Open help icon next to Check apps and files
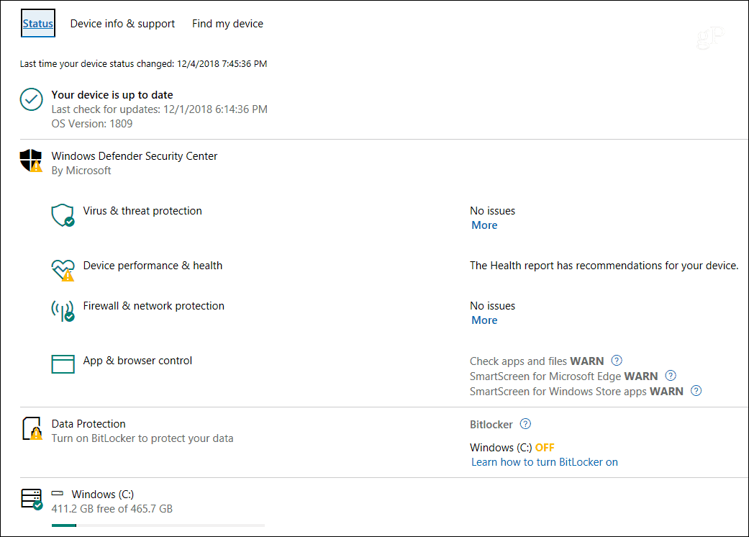Image resolution: width=749 pixels, height=537 pixels. tap(617, 360)
